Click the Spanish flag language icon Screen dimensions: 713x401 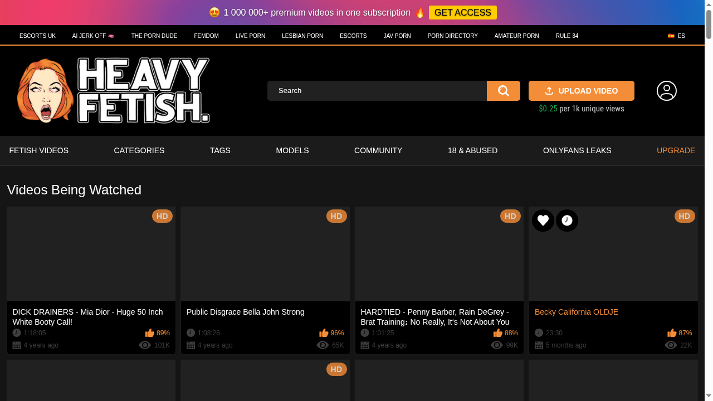coord(671,35)
